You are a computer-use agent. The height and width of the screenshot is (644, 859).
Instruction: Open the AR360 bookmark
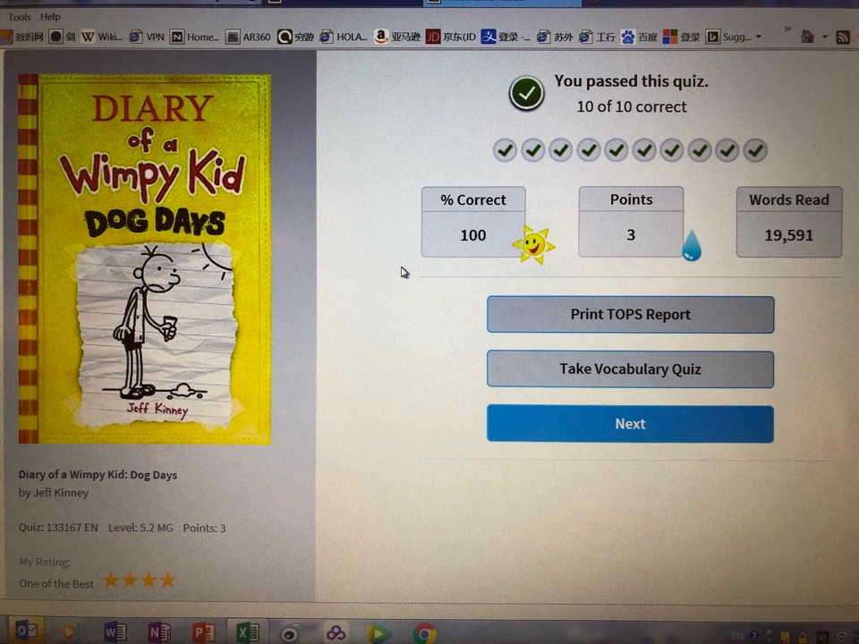(x=249, y=37)
